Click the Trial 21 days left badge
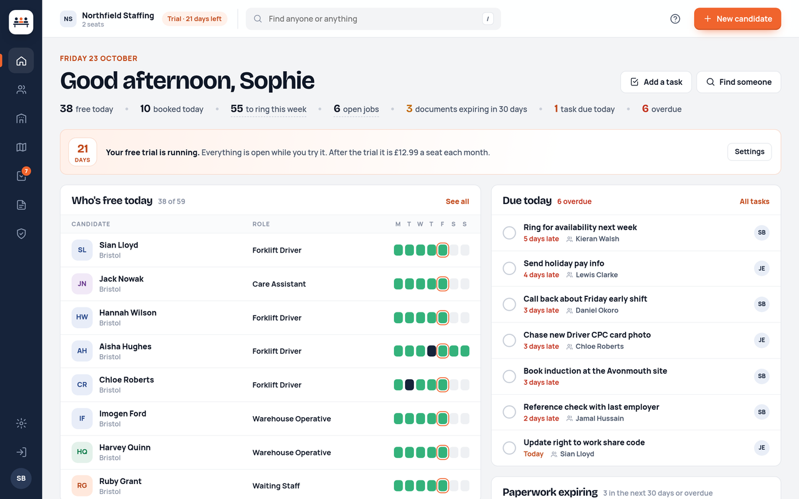Viewport: 799px width, 499px height. coord(194,19)
